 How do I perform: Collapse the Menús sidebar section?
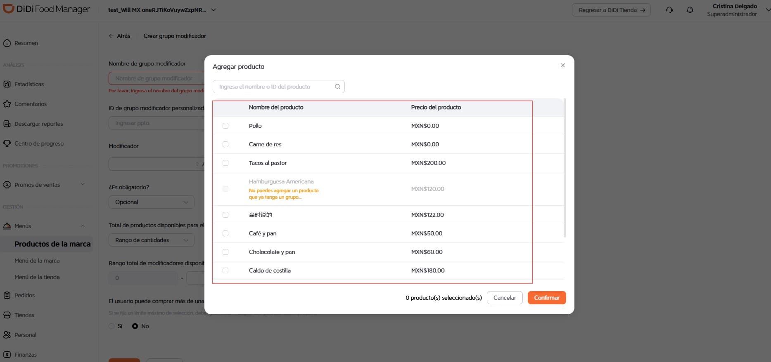pyautogui.click(x=83, y=226)
